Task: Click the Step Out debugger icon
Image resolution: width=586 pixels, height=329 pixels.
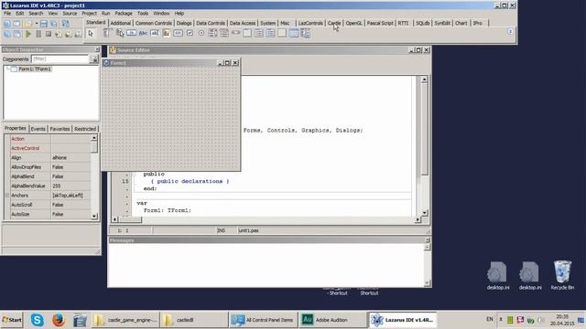Action: 78,34
